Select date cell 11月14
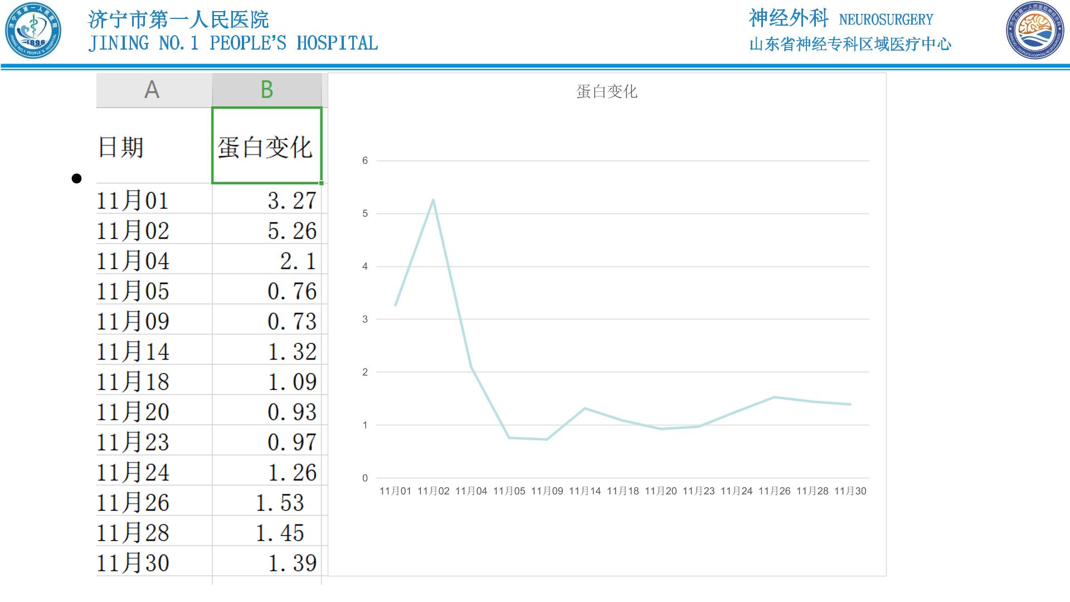The width and height of the screenshot is (1070, 602). pos(154,350)
